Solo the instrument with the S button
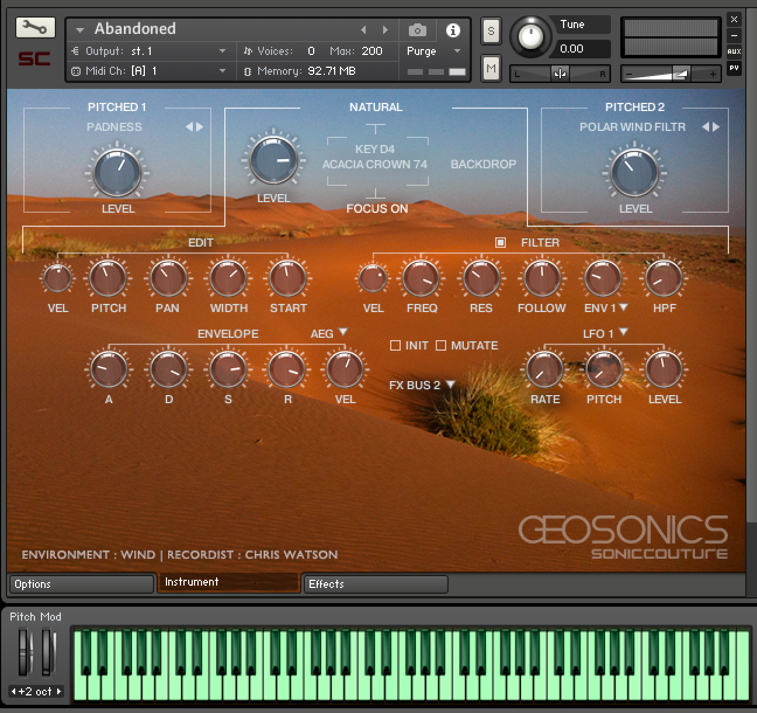Screen dimensions: 757x713 click(491, 31)
